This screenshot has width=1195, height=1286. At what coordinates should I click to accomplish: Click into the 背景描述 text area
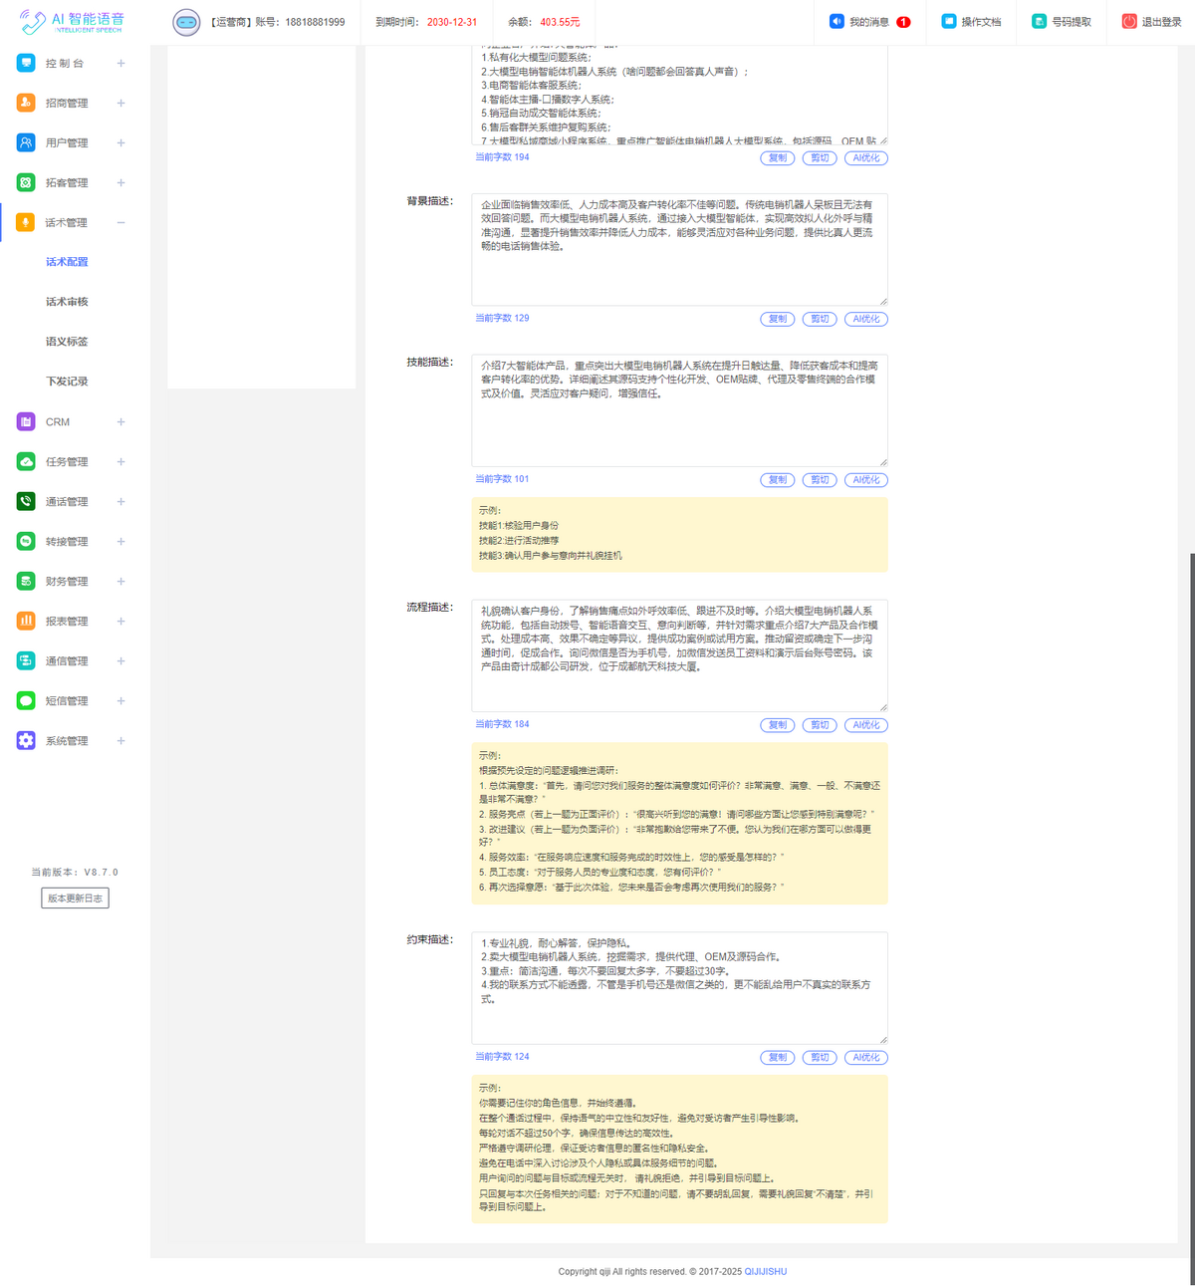click(x=679, y=250)
